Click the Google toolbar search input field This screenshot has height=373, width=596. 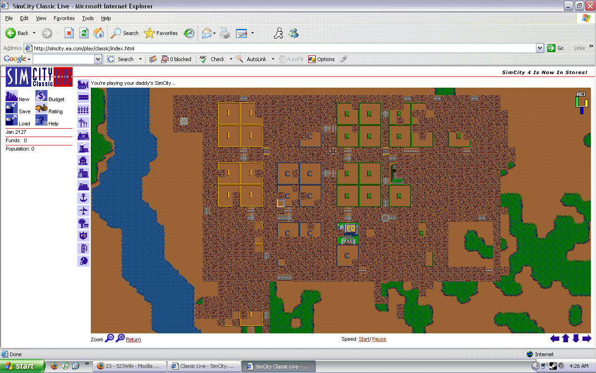(64, 59)
